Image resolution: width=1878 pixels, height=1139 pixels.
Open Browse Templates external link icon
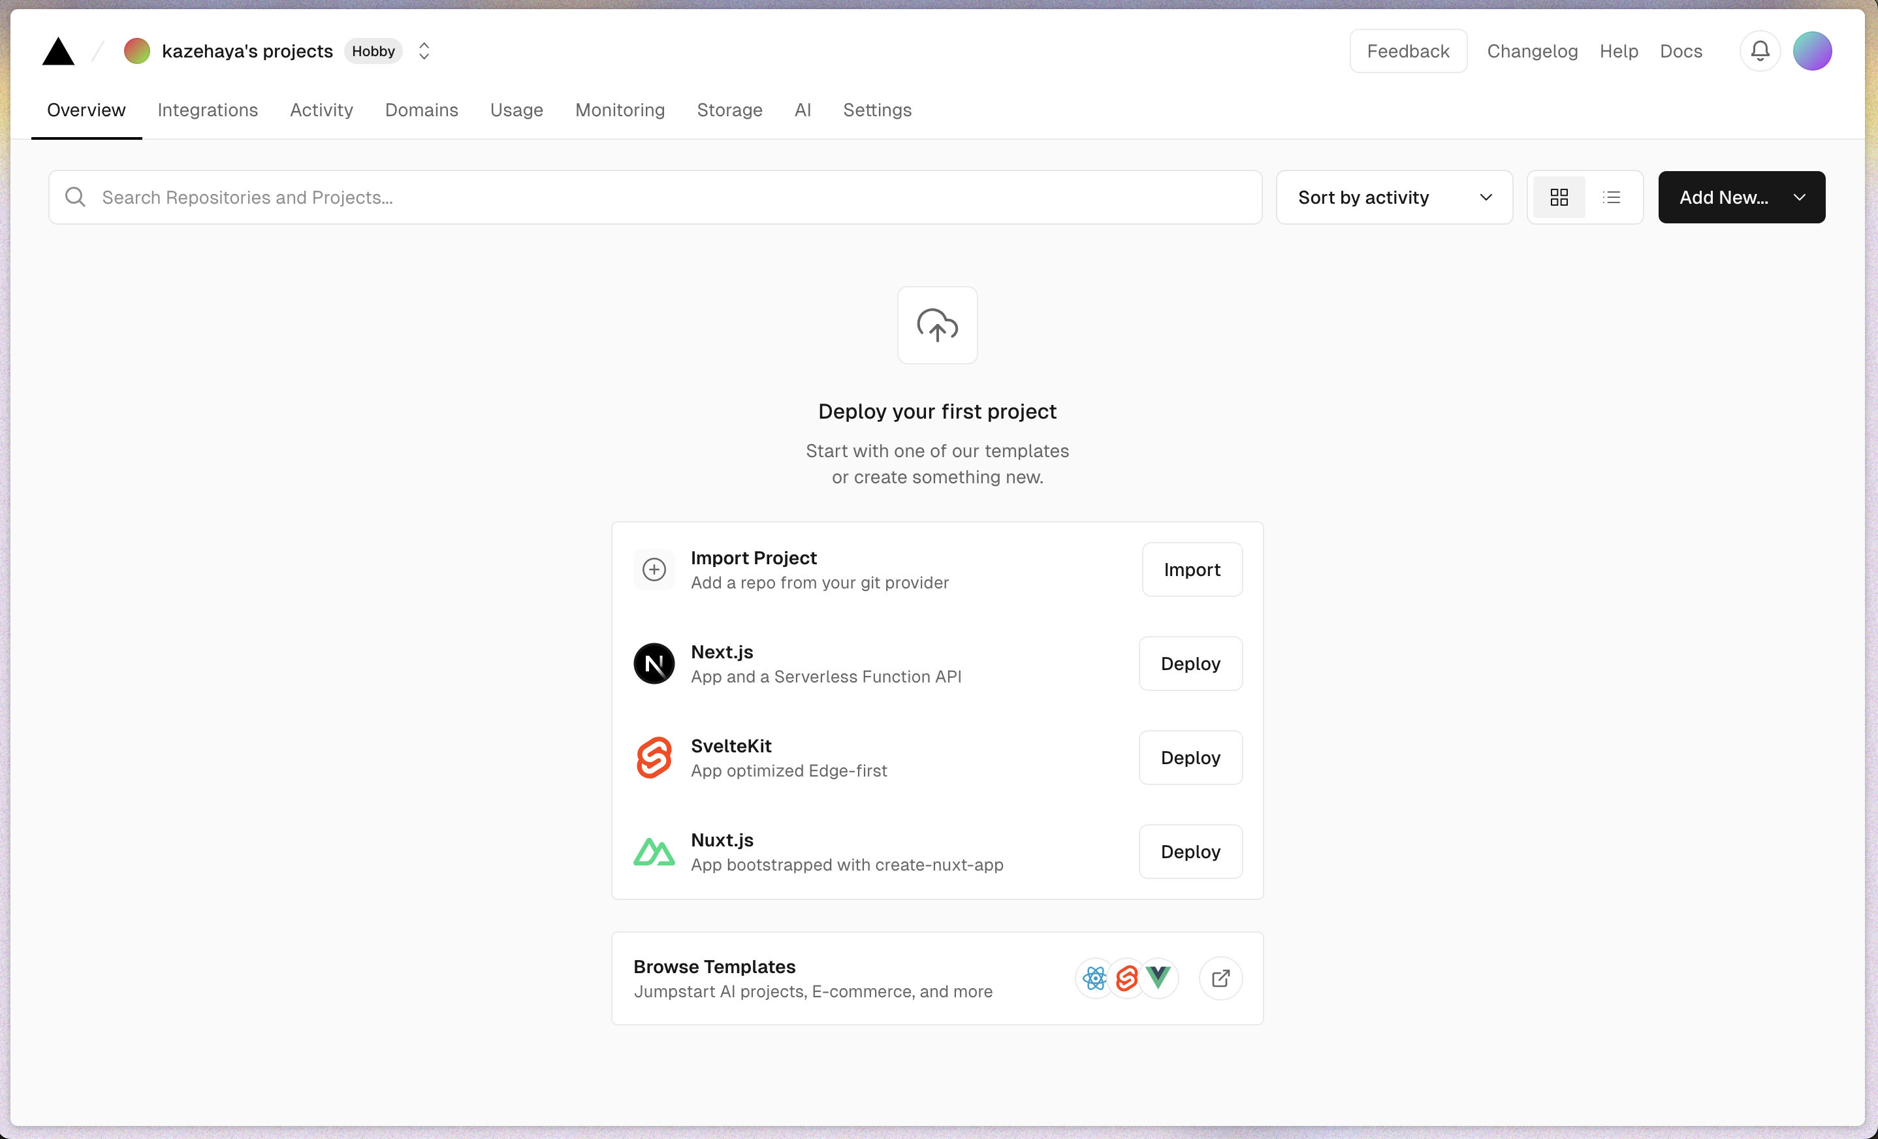pos(1220,978)
